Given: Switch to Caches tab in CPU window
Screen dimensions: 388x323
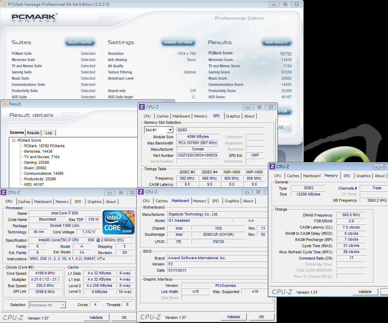Looking at the screenshot, I should click(24, 202).
